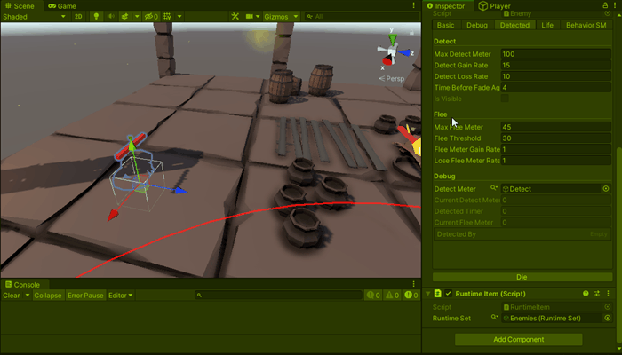Screen dimensions: 622x355
Task: Open the console Editor dropdown
Action: 119,296
